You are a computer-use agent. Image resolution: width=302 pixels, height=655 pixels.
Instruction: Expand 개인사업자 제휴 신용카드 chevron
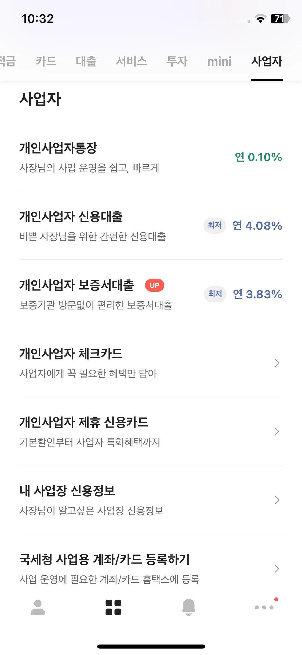point(277,431)
